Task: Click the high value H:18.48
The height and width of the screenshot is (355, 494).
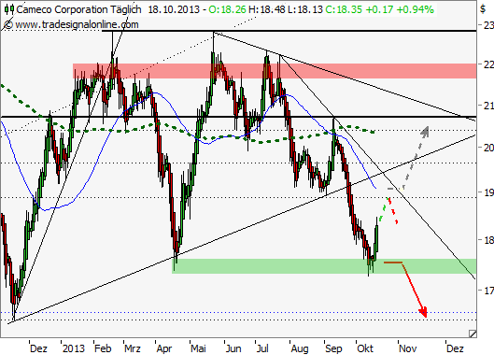Action: click(267, 9)
